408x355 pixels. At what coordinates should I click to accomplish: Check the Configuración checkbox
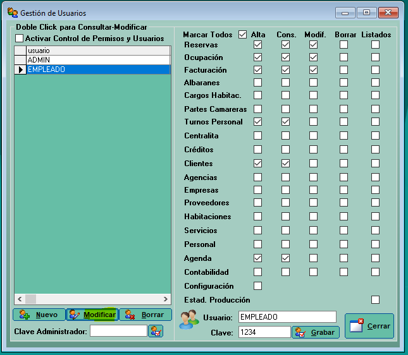tap(257, 286)
